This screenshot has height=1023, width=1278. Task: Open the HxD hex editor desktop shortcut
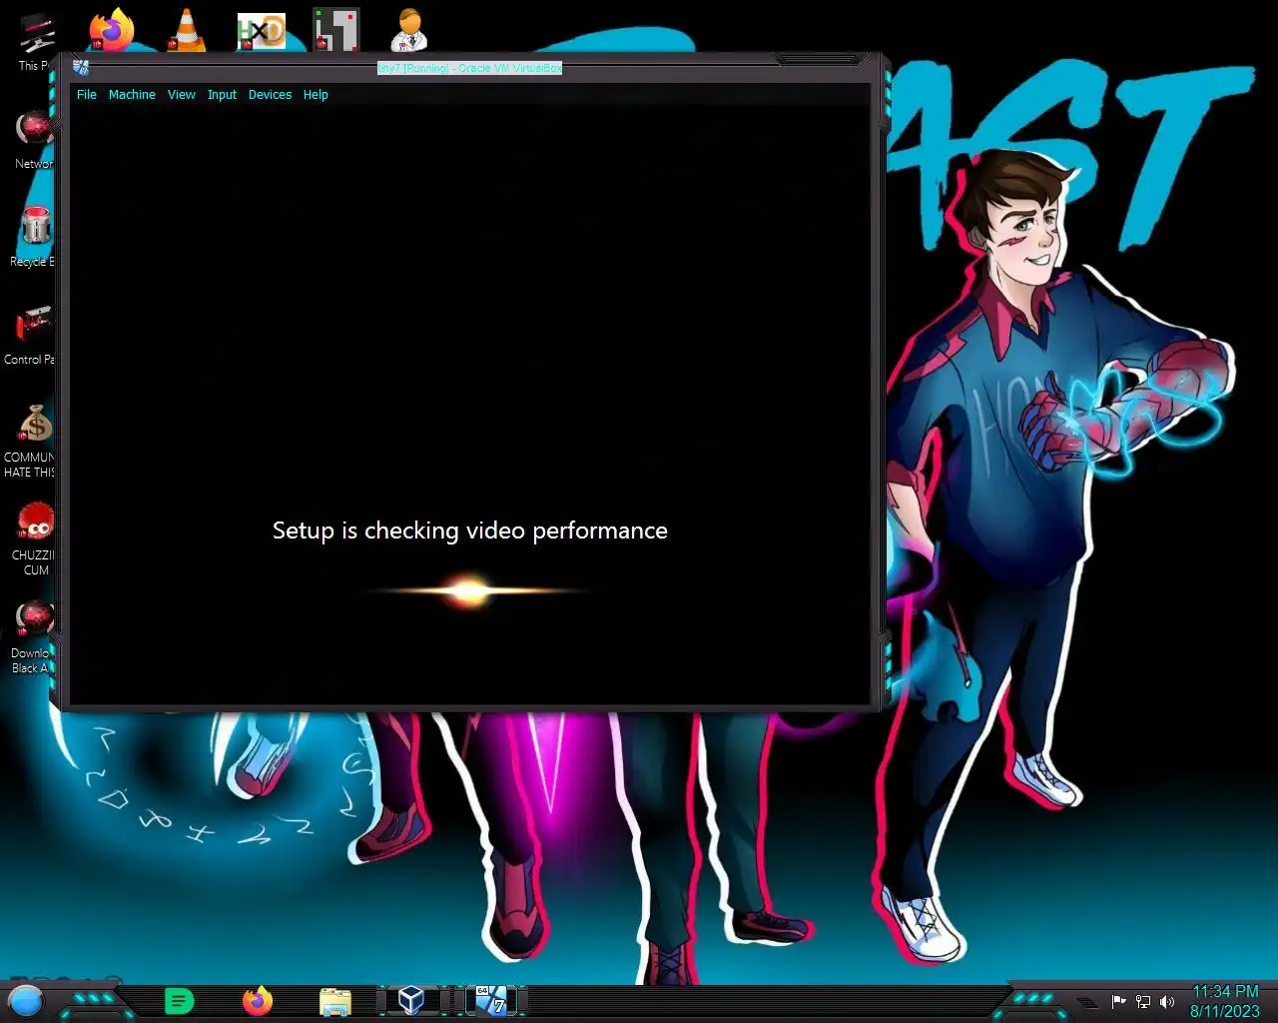click(x=262, y=31)
